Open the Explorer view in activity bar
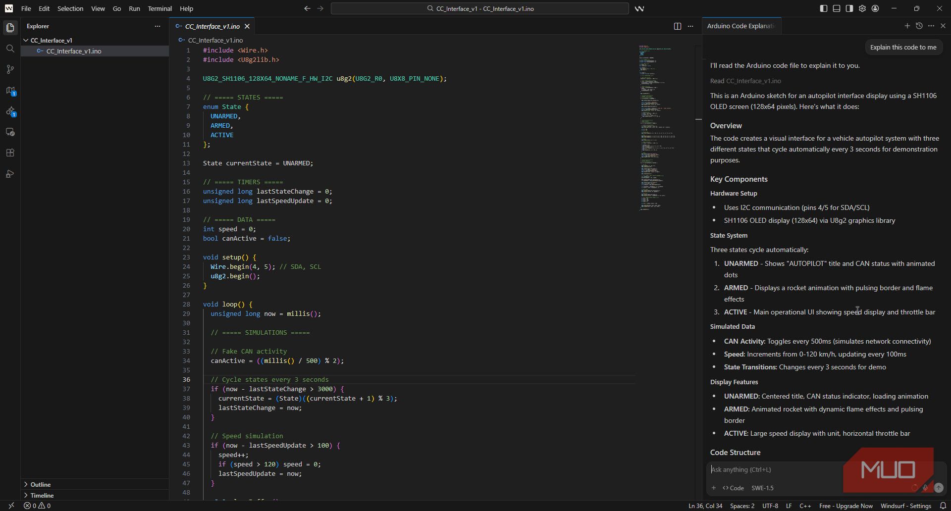This screenshot has width=951, height=511. tap(10, 28)
